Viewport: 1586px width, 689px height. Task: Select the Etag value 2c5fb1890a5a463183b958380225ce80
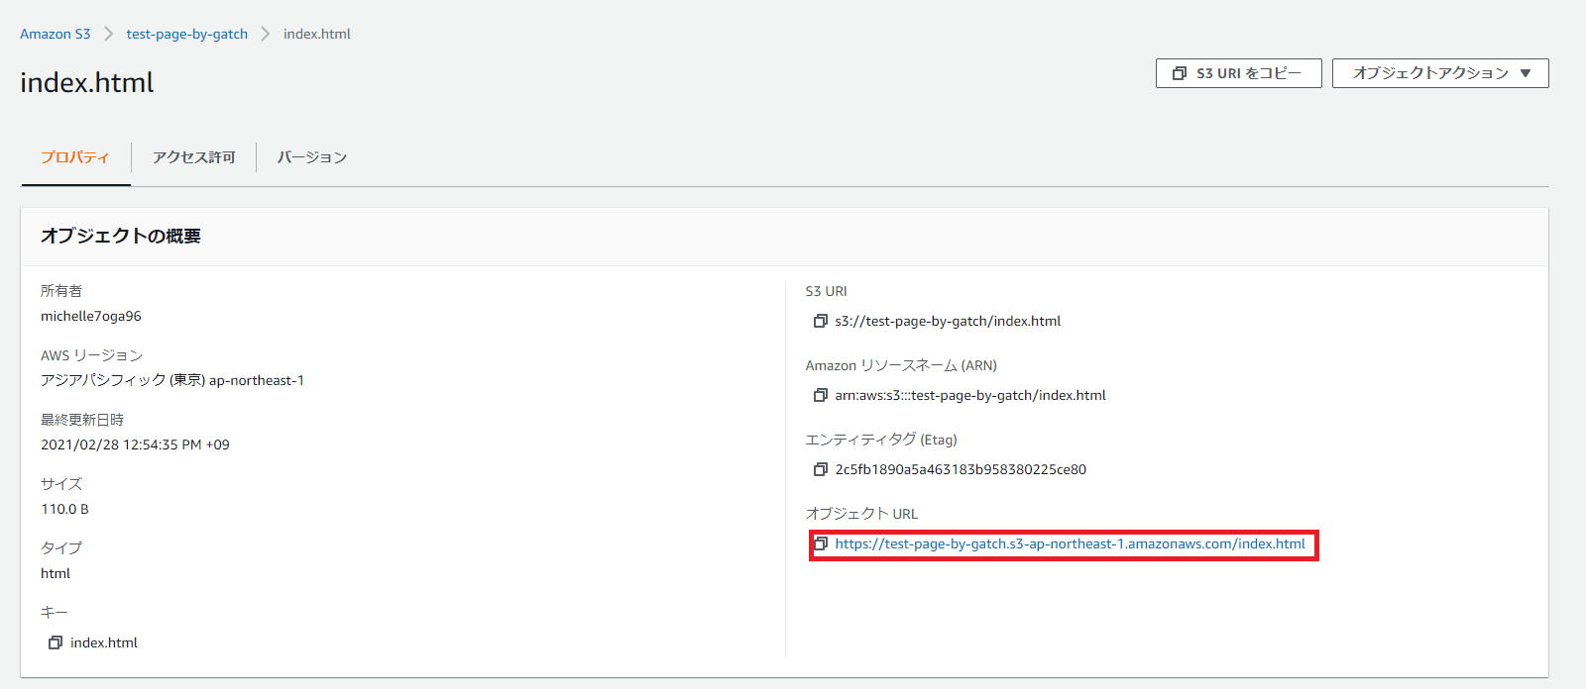tap(961, 469)
